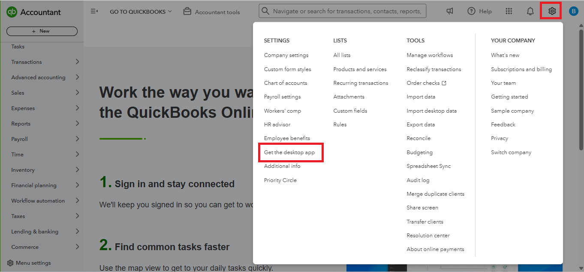The height and width of the screenshot is (272, 584).
Task: Click the Menu settings gear in sidebar
Action: pos(10,263)
